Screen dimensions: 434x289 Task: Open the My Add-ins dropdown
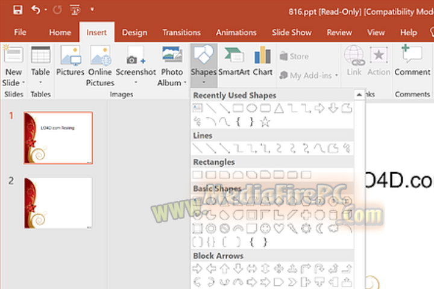pos(309,75)
